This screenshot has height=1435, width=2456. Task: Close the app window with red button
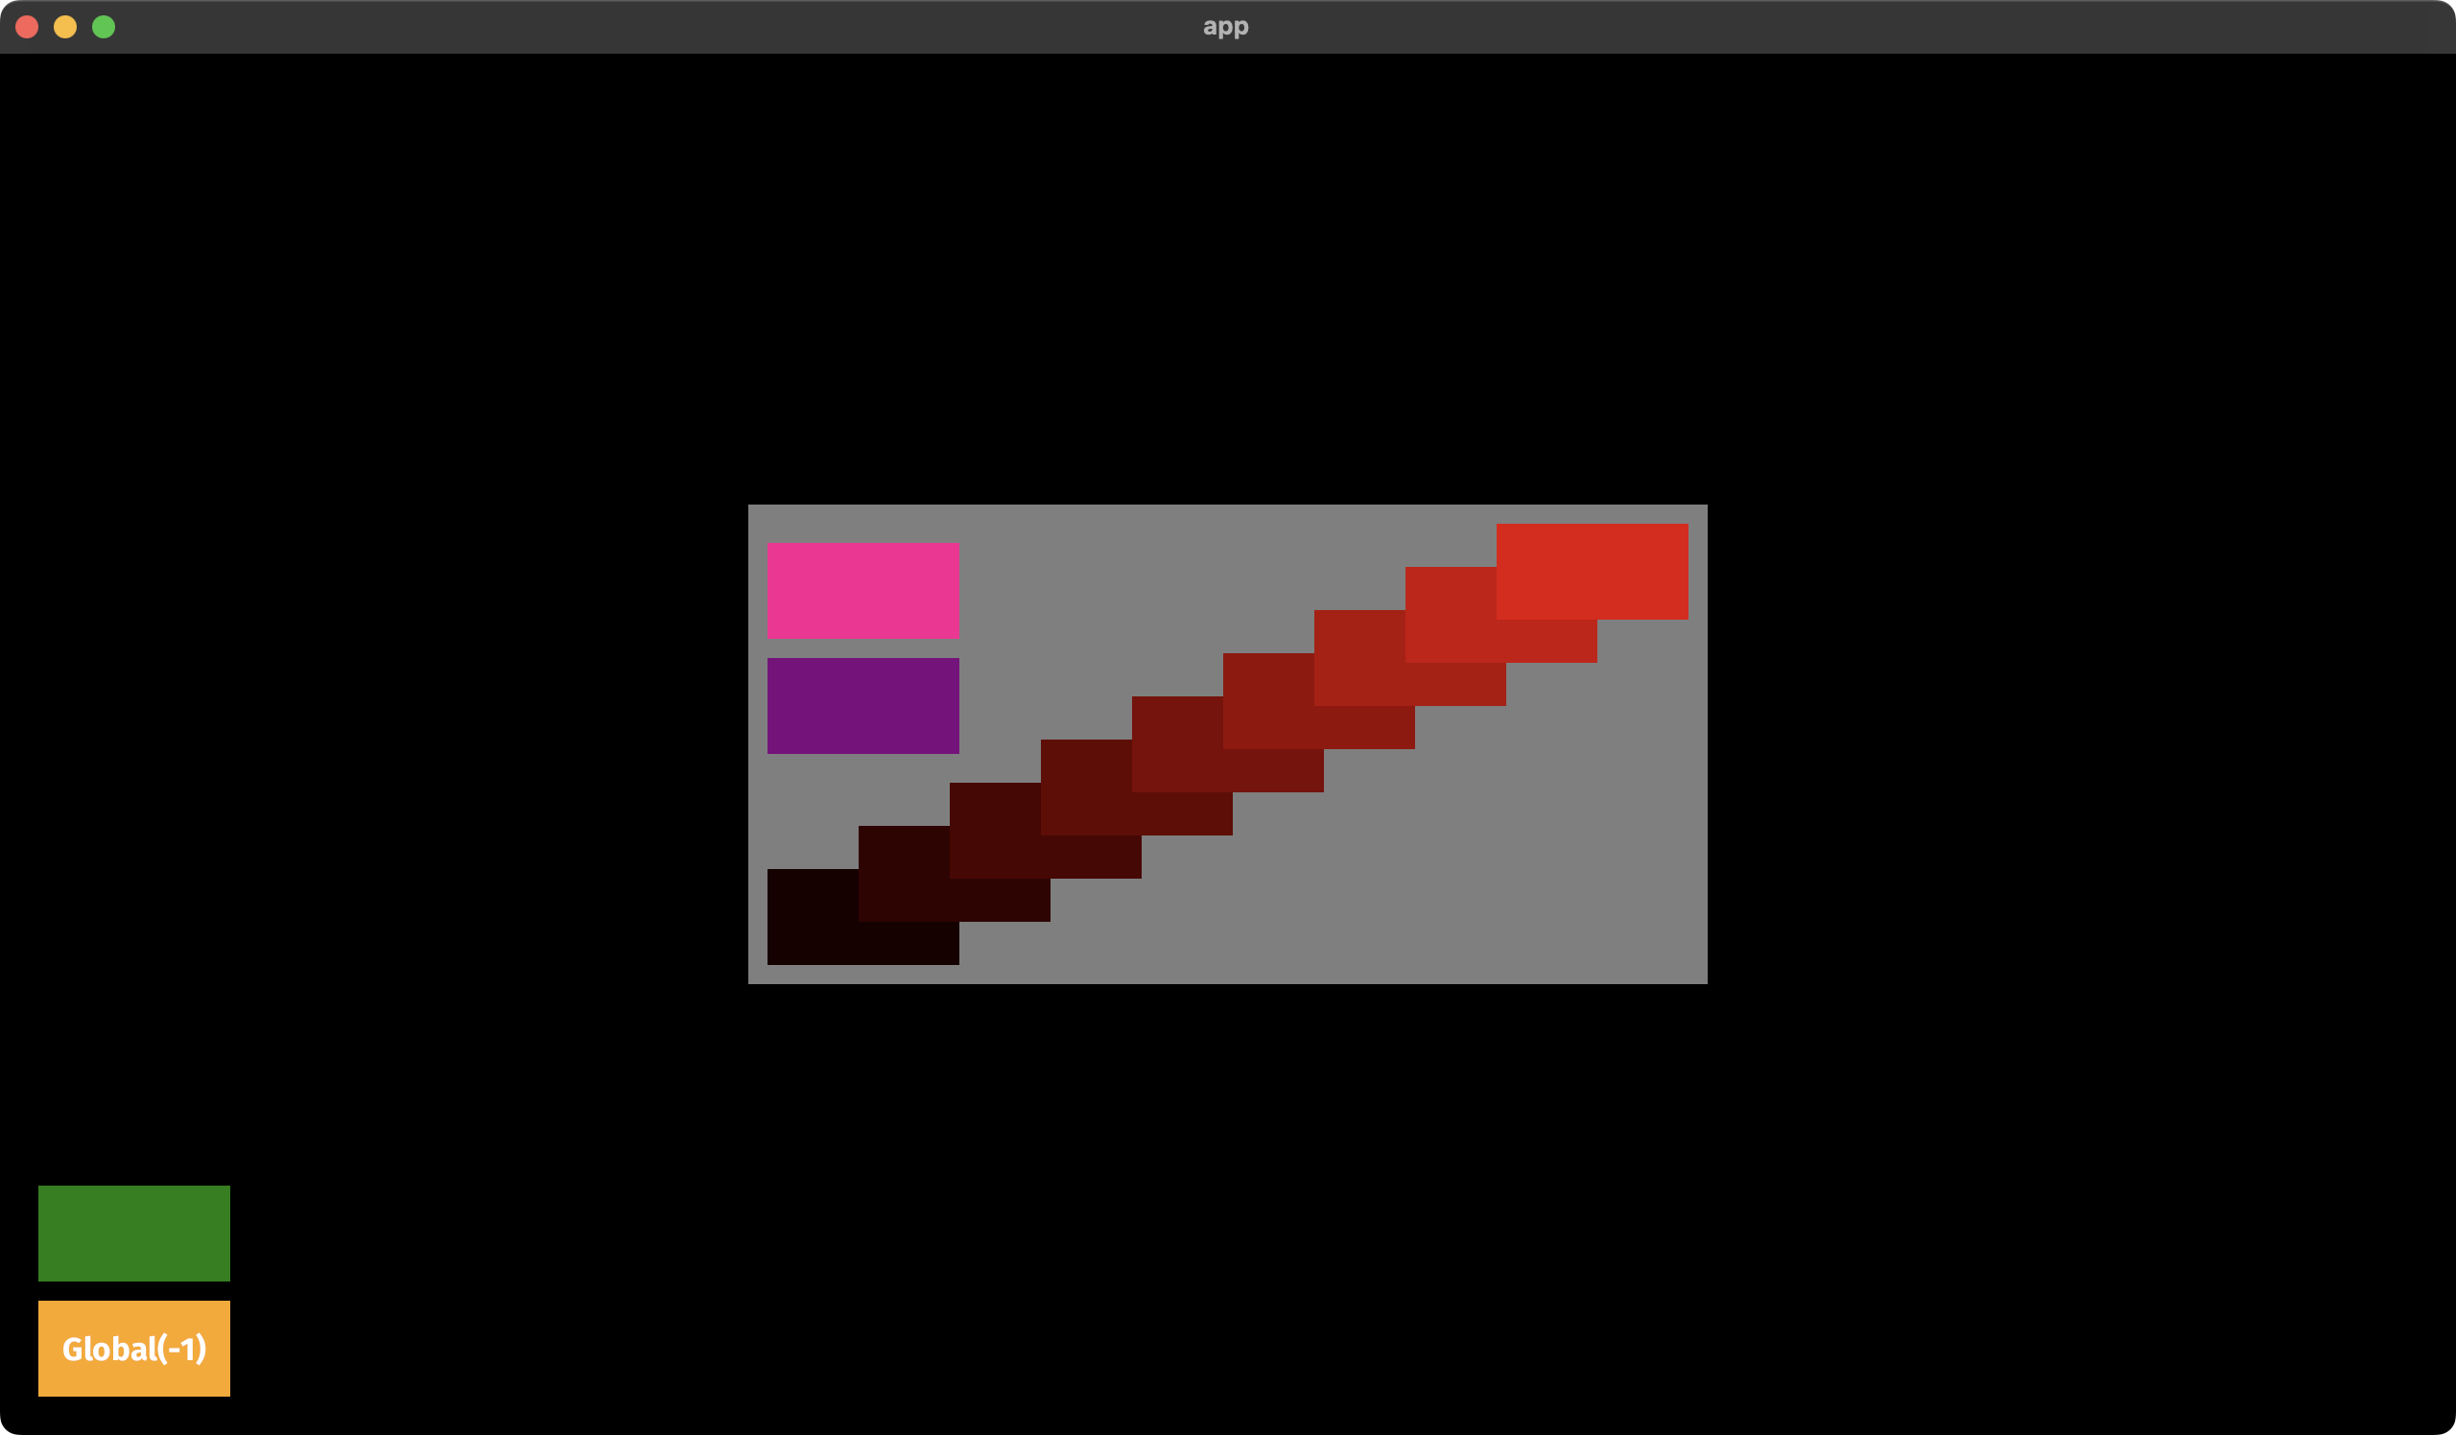pyautogui.click(x=27, y=27)
